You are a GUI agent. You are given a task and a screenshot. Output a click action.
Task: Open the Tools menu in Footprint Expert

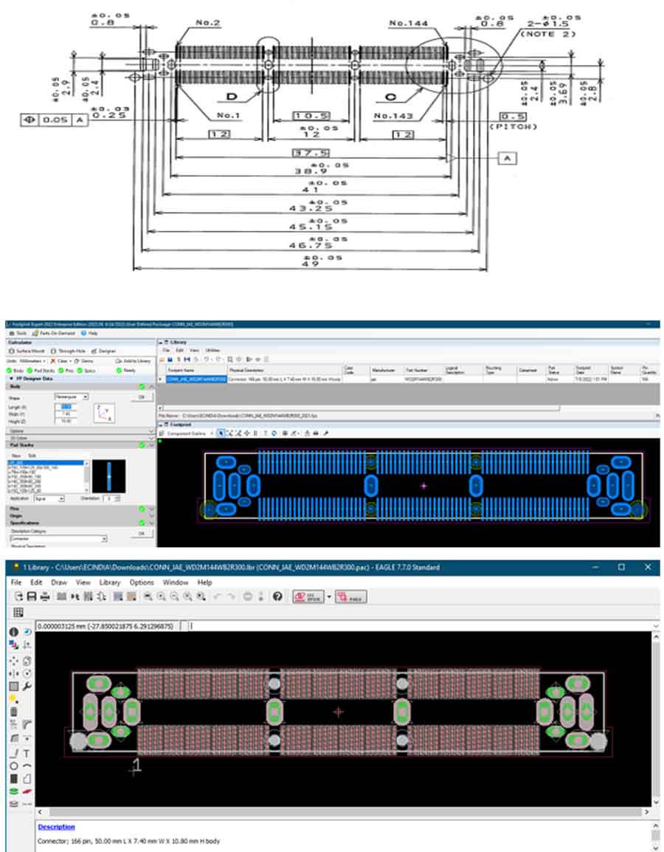coord(18,333)
